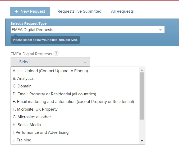The height and width of the screenshot is (148, 179).
Task: Click the request type dropdown arrow
Action: 160,30
